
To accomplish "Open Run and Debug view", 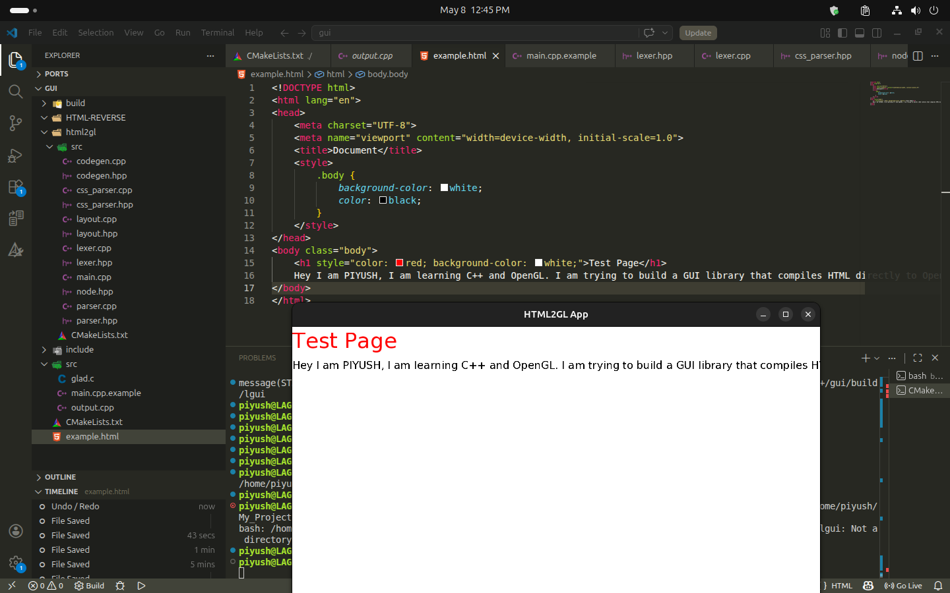I will pos(16,155).
